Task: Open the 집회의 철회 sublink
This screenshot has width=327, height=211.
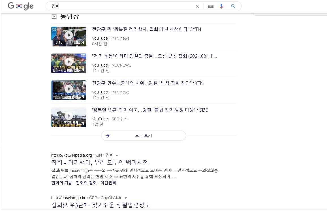Action: (x=86, y=183)
